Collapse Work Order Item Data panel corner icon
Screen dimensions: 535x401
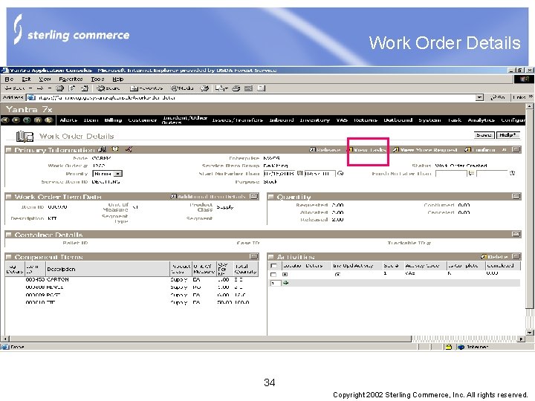coord(254,196)
